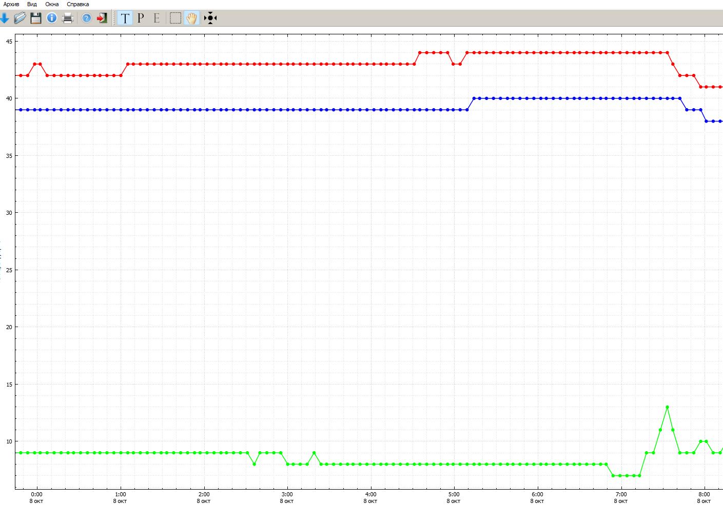This screenshot has width=723, height=505.
Task: Print the chart using the printer icon
Action: (68, 18)
